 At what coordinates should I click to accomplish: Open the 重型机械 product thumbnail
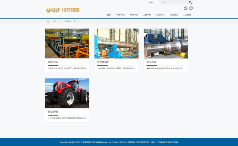(x=67, y=43)
